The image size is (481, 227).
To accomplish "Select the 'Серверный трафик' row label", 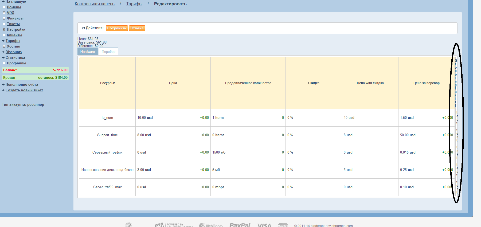I will pos(107,152).
